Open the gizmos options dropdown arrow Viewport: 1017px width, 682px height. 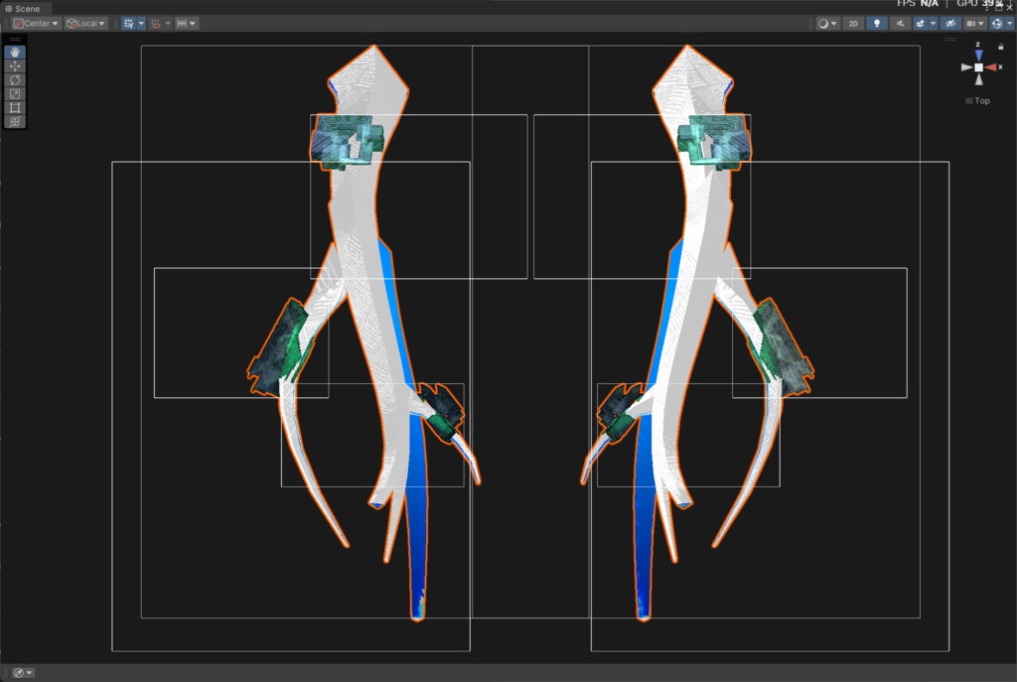(x=1010, y=24)
